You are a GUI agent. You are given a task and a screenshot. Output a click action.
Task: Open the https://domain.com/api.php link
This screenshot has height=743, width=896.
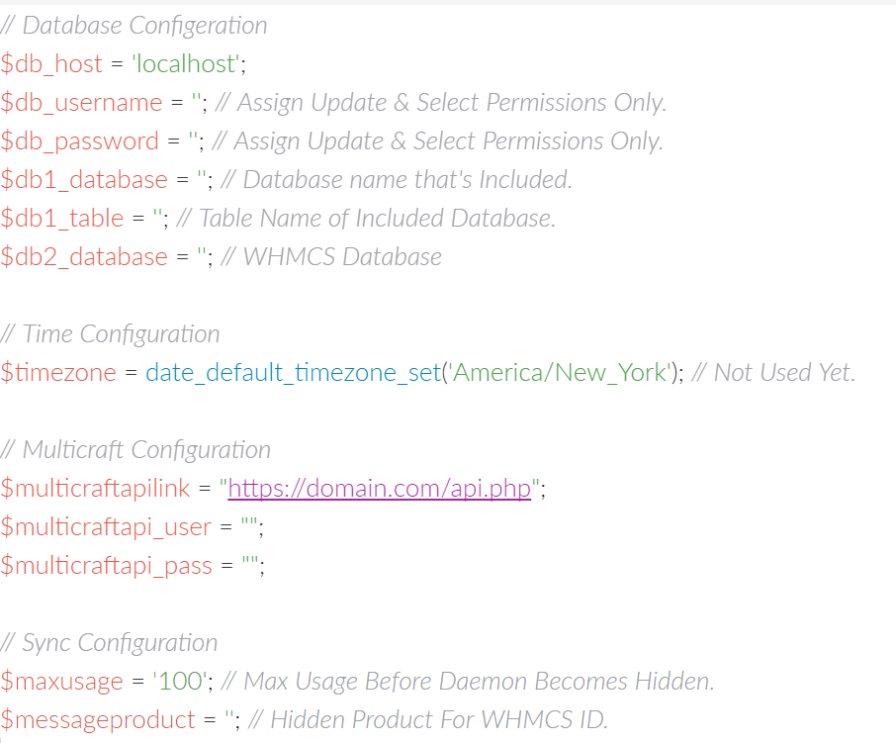click(380, 489)
